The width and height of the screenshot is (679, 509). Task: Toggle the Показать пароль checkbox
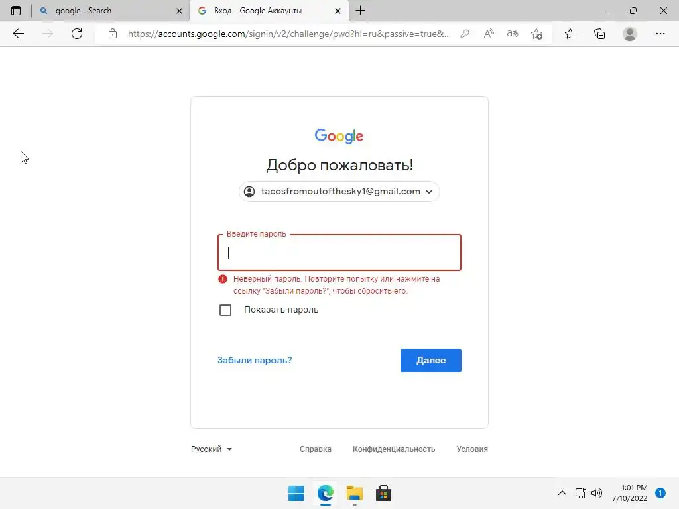(225, 310)
